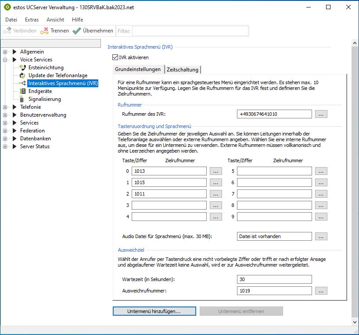Toggle the IVR aktivieren checkbox
This screenshot has width=359, height=335.
coord(115,57)
